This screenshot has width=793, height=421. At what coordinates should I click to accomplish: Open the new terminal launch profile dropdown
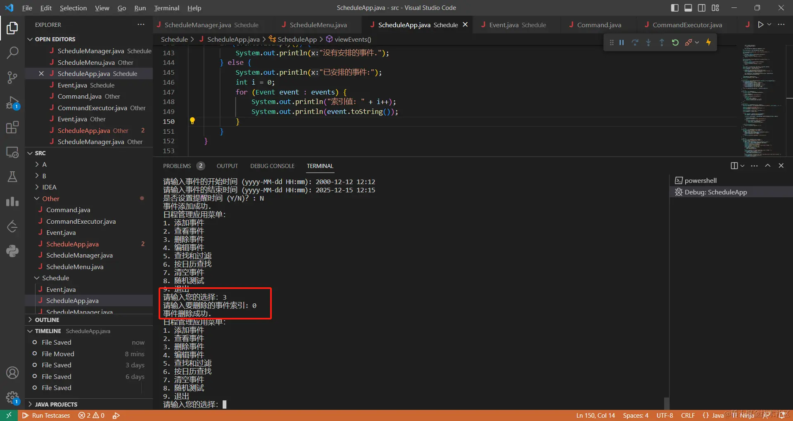743,166
